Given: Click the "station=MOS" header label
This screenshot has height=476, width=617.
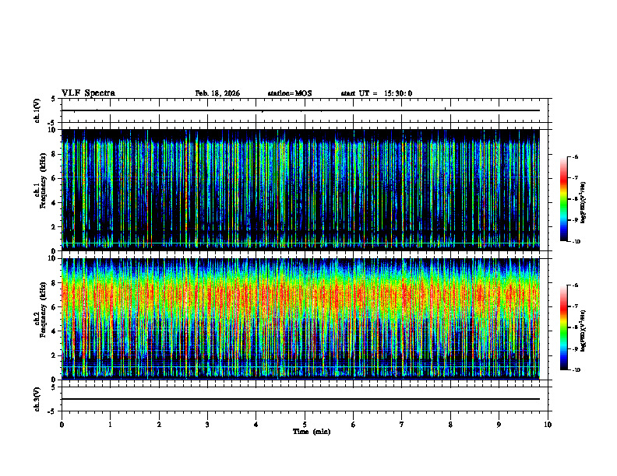Looking at the screenshot, I should click(290, 93).
